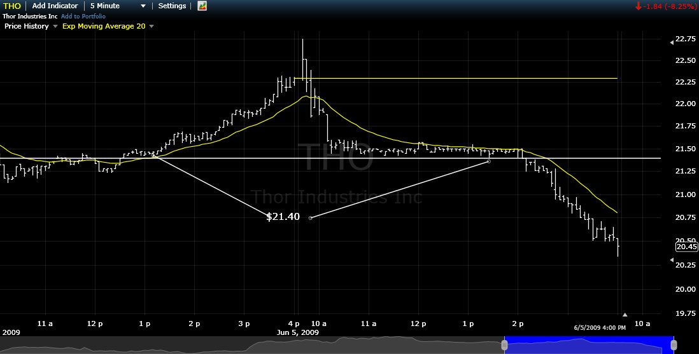Click the 19.75 price axis label
This screenshot has width=699, height=354.
(x=686, y=313)
